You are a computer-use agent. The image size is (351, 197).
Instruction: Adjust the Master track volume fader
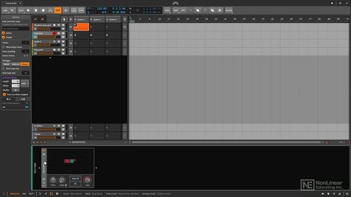pyautogui.click(x=49, y=137)
